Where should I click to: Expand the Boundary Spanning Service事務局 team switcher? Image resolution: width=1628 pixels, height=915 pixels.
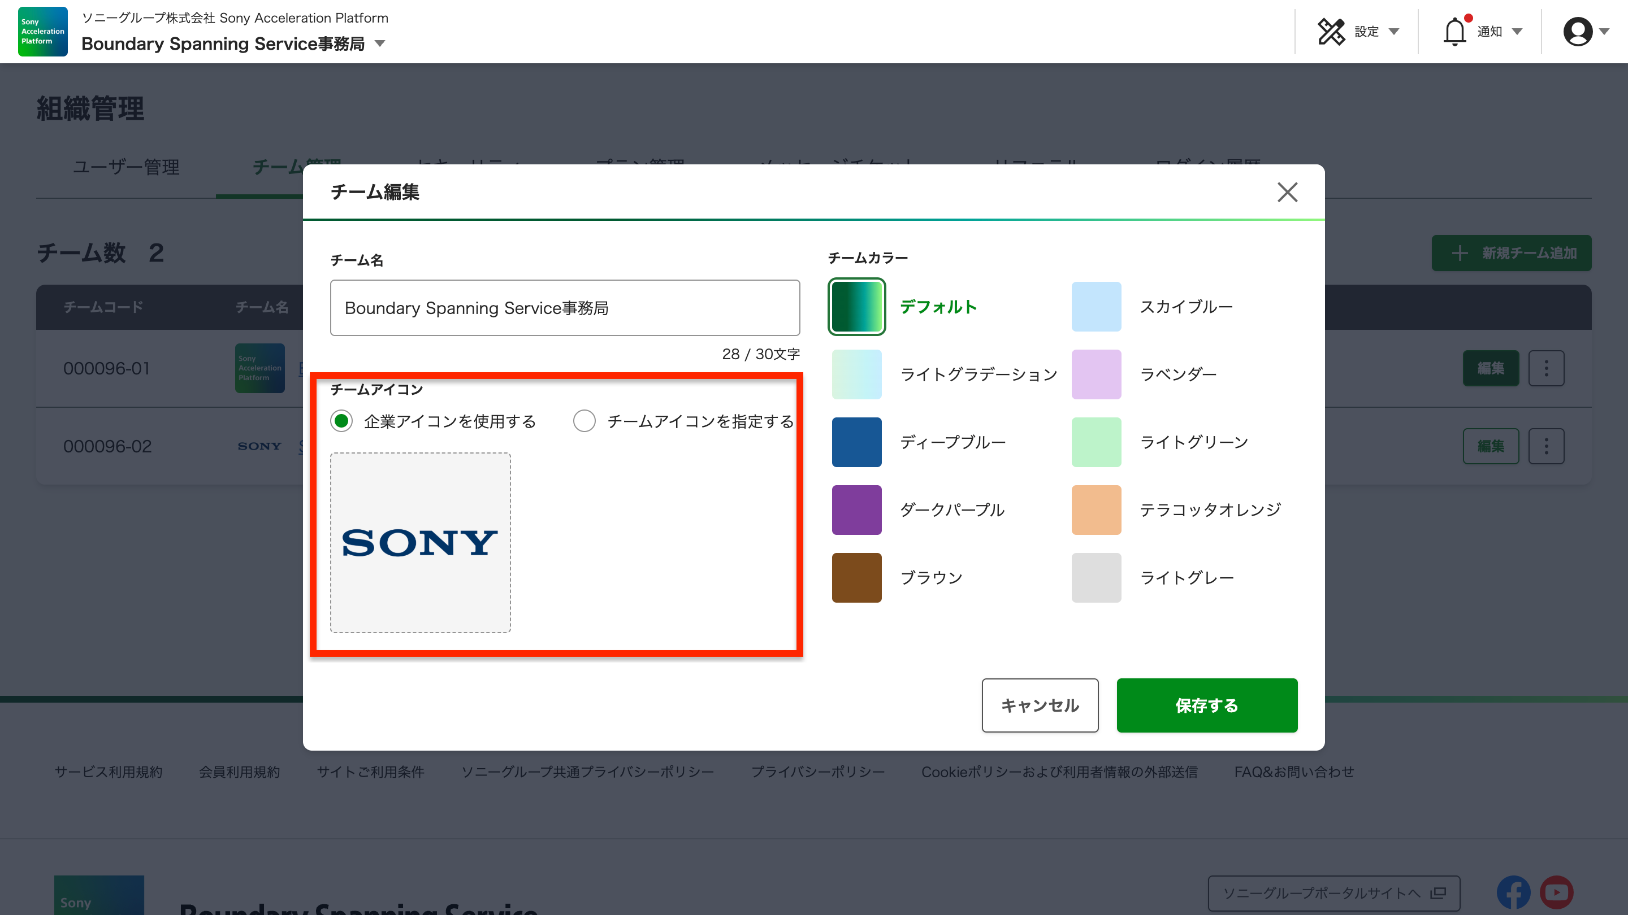pos(380,43)
